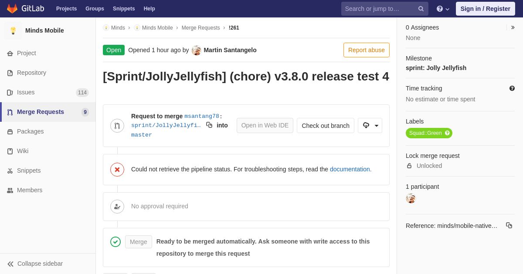Copy the source branch name

tap(209, 125)
